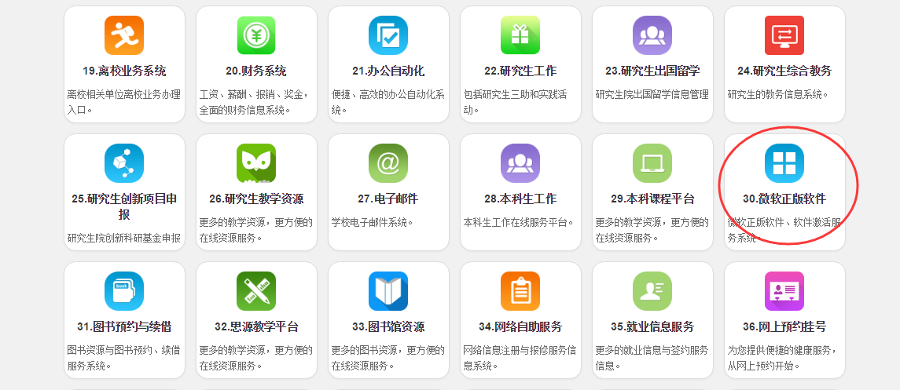The height and width of the screenshot is (390, 900).
Task: Click the 30.微软正版软件 title text
Action: click(784, 199)
